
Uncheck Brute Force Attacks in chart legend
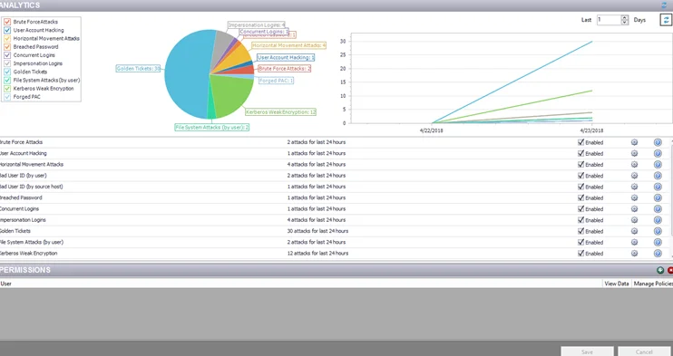7,22
